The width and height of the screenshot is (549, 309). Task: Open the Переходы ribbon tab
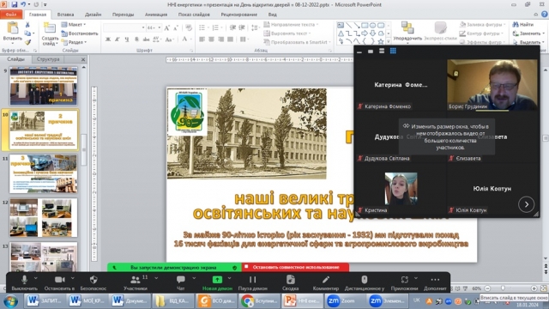click(123, 15)
